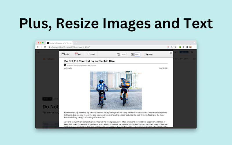Open the extensions puzzle icon
232x145 pixels.
pos(183,47)
